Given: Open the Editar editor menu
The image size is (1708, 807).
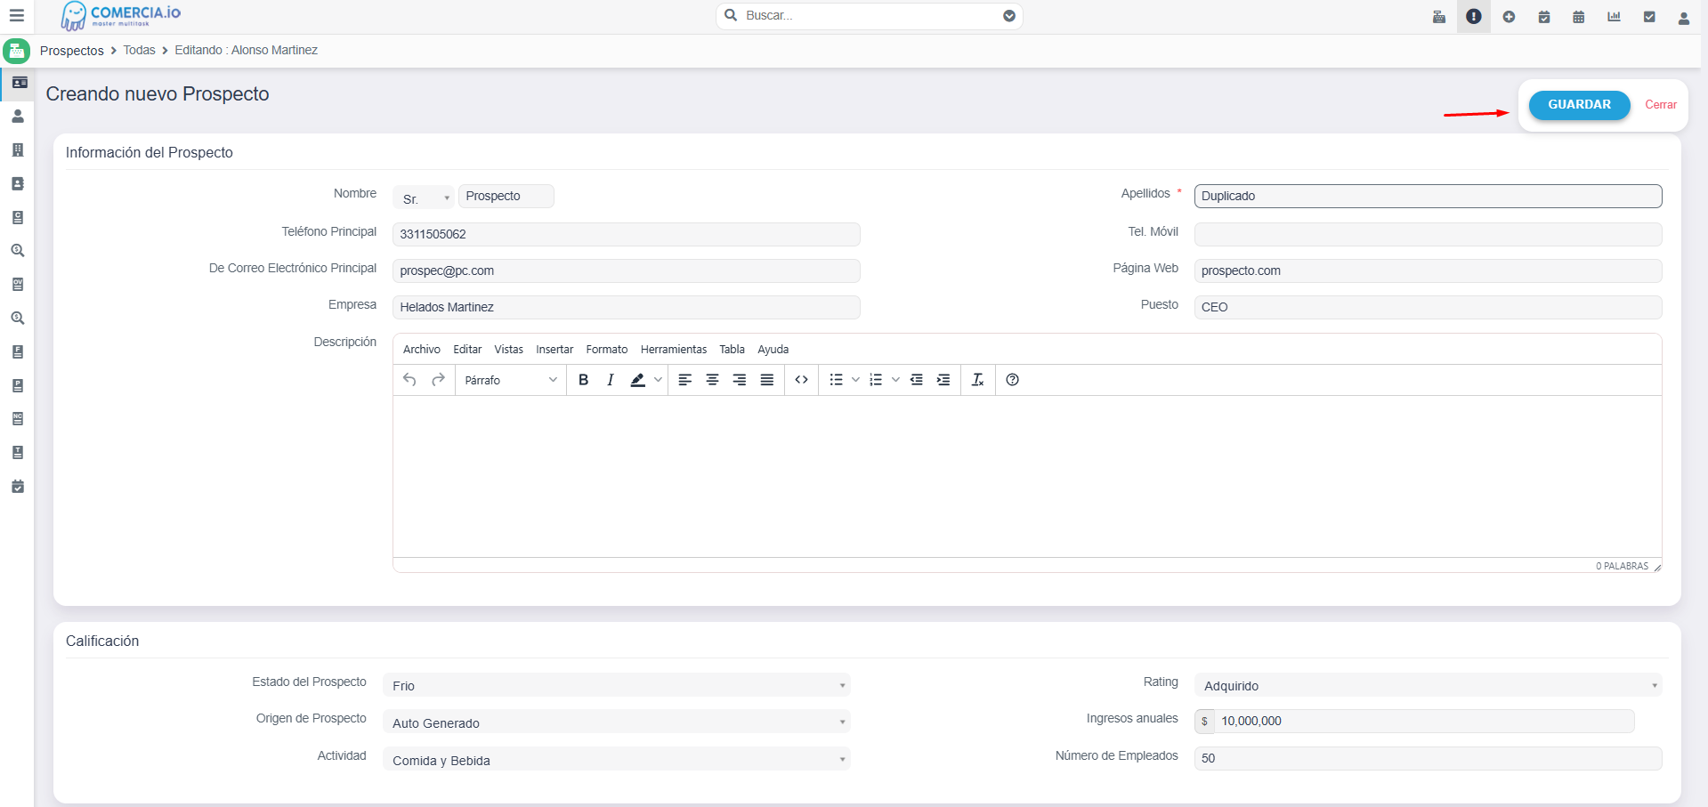Looking at the screenshot, I should coord(467,350).
